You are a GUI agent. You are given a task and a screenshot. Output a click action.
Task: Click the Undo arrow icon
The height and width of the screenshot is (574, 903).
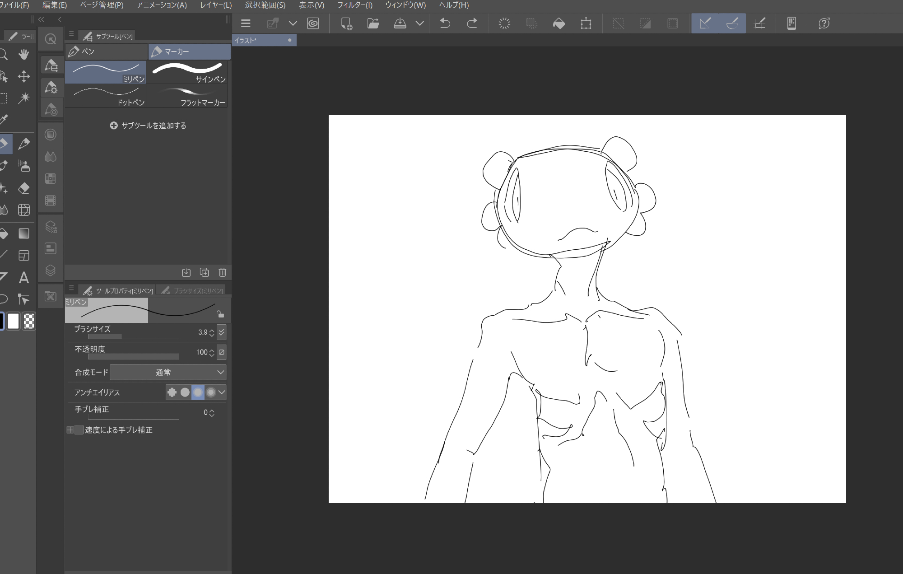445,23
